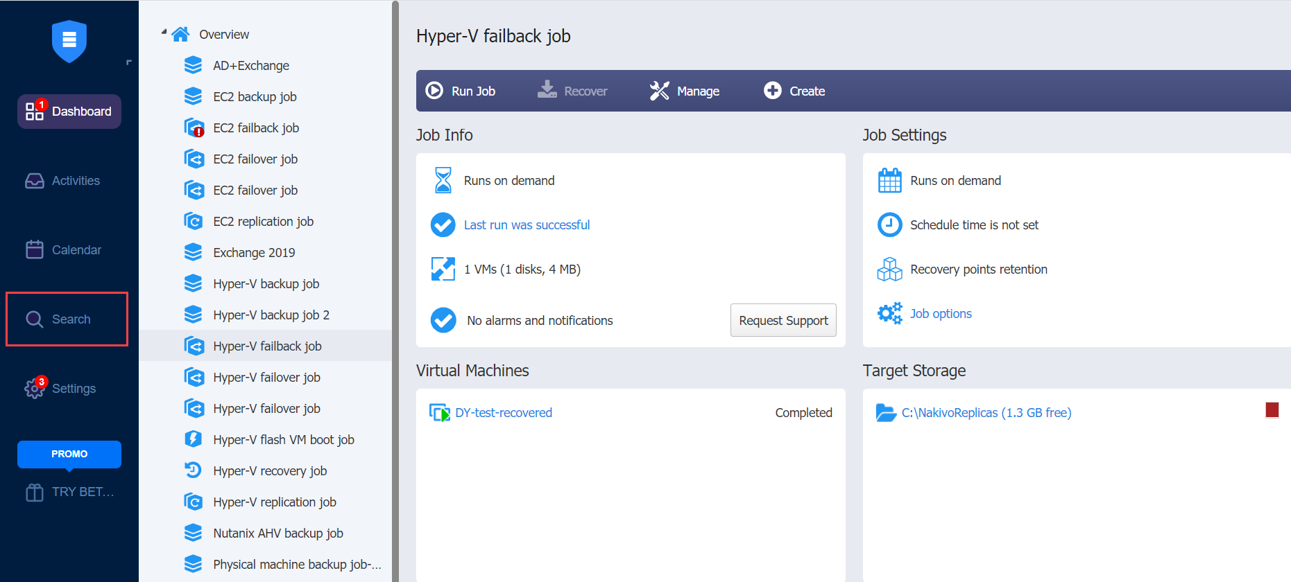Click Last run was successful link
The height and width of the screenshot is (582, 1291).
coord(527,225)
